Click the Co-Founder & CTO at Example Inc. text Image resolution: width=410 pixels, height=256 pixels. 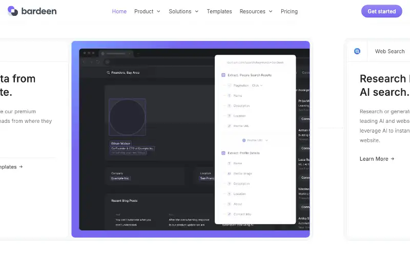[132, 148]
